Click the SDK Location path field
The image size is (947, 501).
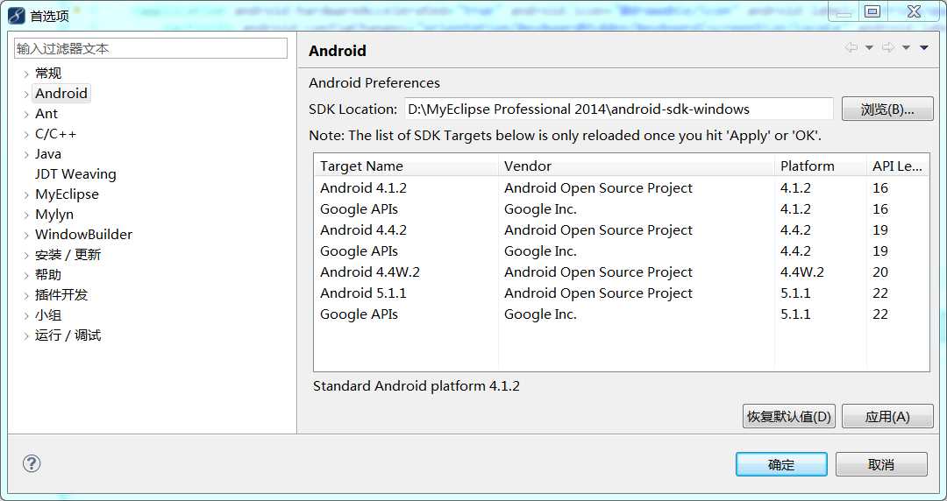[x=617, y=109]
